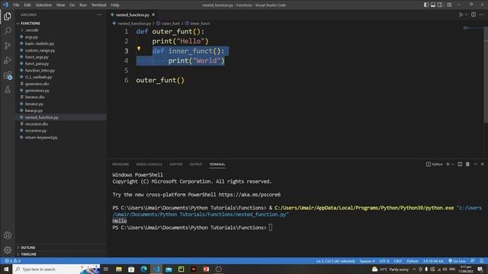Open the Search view in activity bar

pos(8,30)
